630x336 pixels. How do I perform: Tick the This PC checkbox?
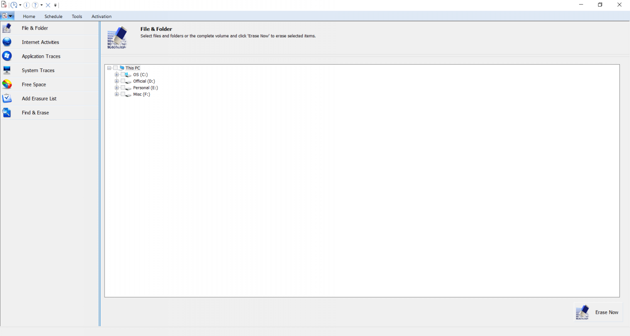pos(116,68)
